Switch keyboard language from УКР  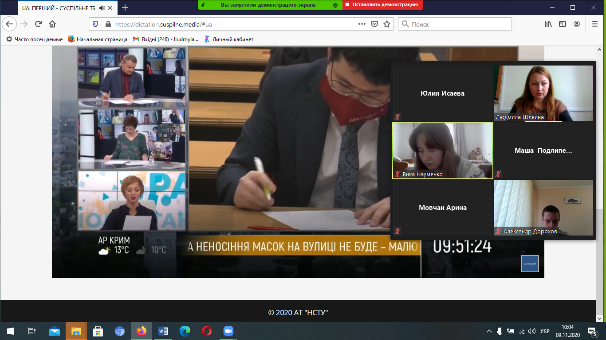tap(545, 331)
